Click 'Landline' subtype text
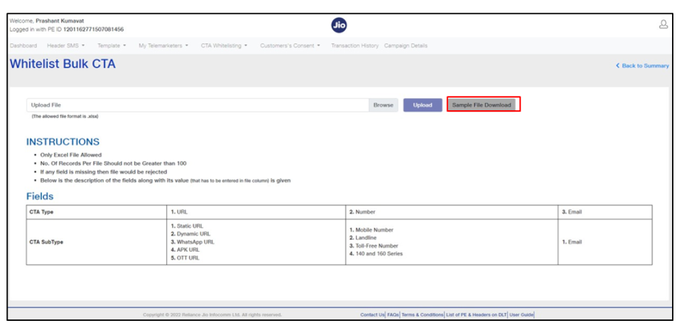Viewport: 681px width, 324px height. (x=366, y=238)
